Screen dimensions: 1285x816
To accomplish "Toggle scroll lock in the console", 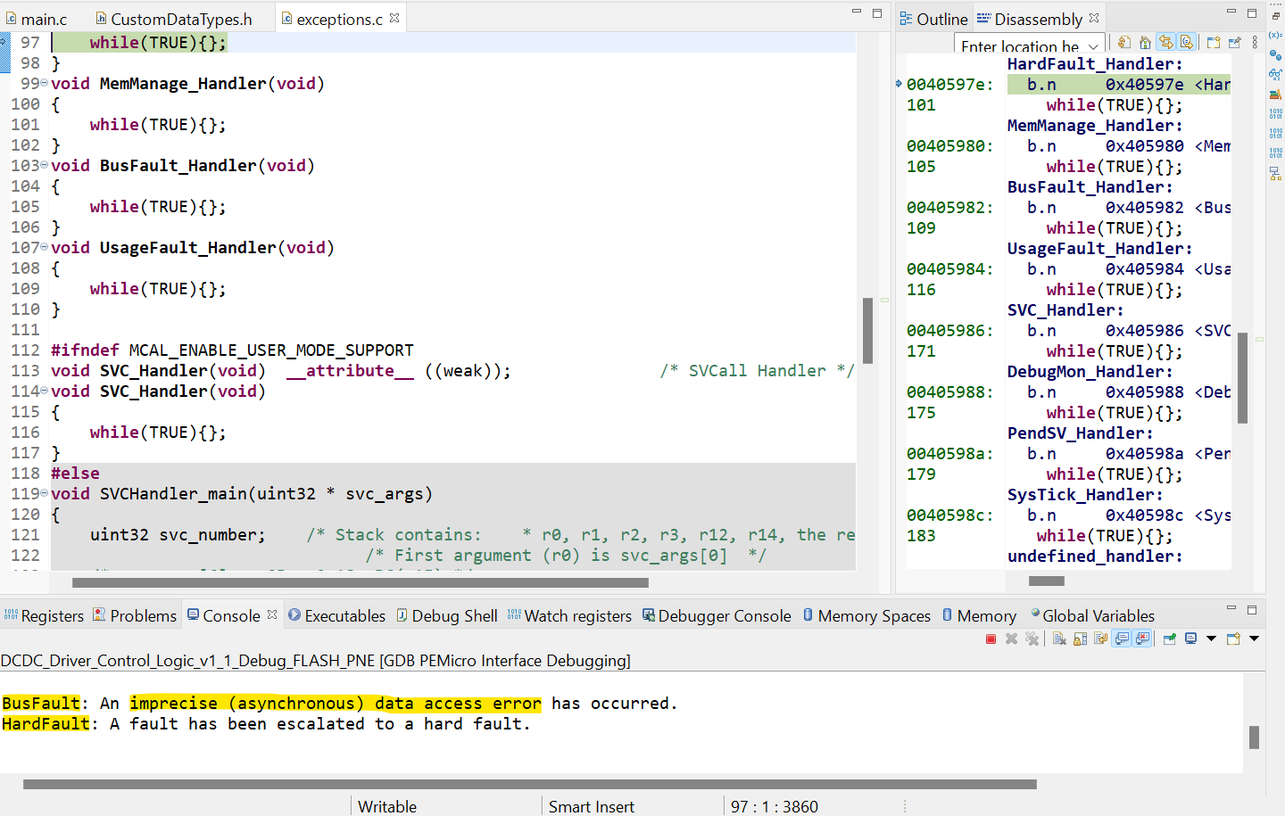I will coord(1080,639).
